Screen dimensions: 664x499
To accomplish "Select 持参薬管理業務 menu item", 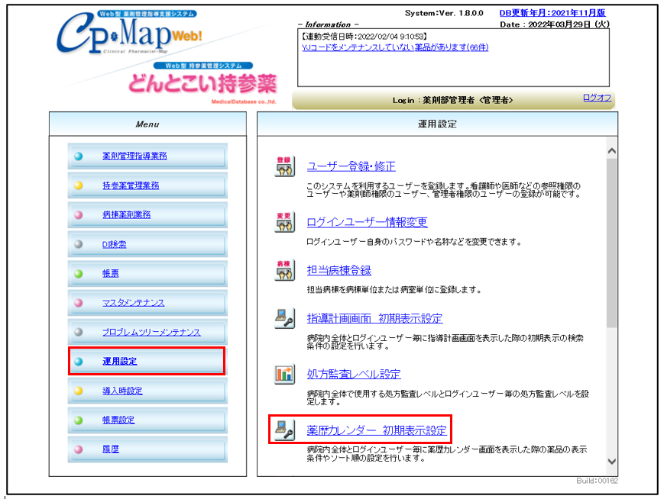I will point(131,185).
